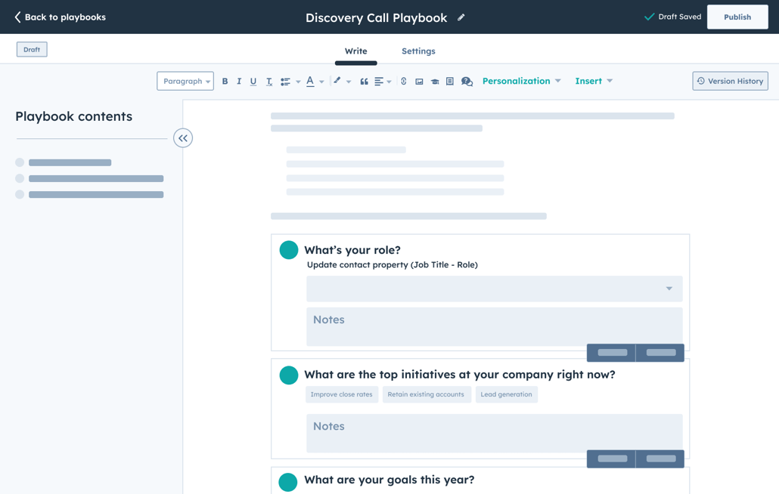The width and height of the screenshot is (779, 494).
Task: Select the Lead generation answer
Action: (x=506, y=394)
